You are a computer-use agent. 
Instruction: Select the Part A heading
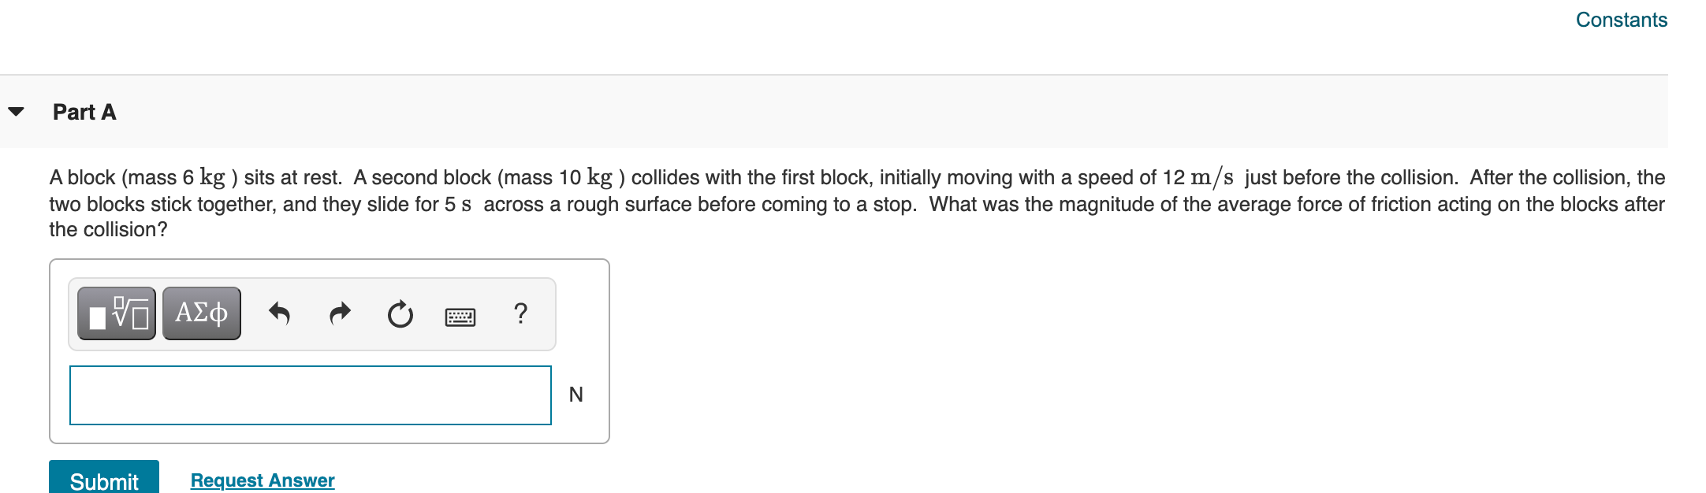coord(84,112)
